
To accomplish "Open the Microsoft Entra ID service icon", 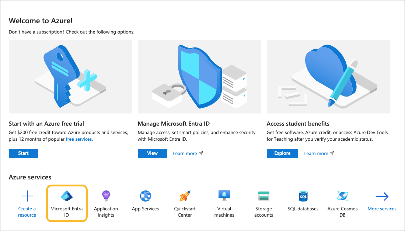I will pos(67,196).
